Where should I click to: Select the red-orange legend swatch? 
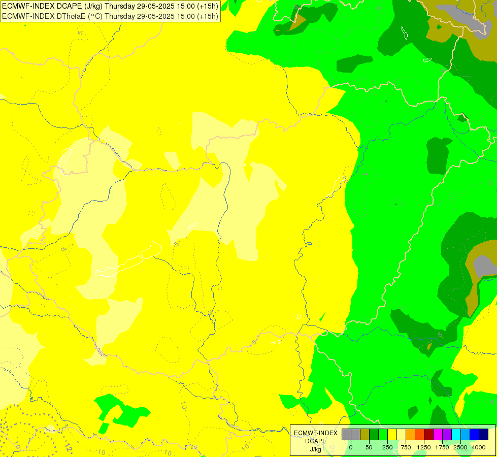coord(420,434)
